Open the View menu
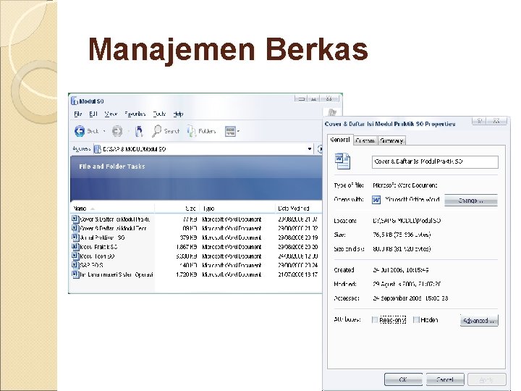Viewport: 521px width, 391px height. (111, 114)
